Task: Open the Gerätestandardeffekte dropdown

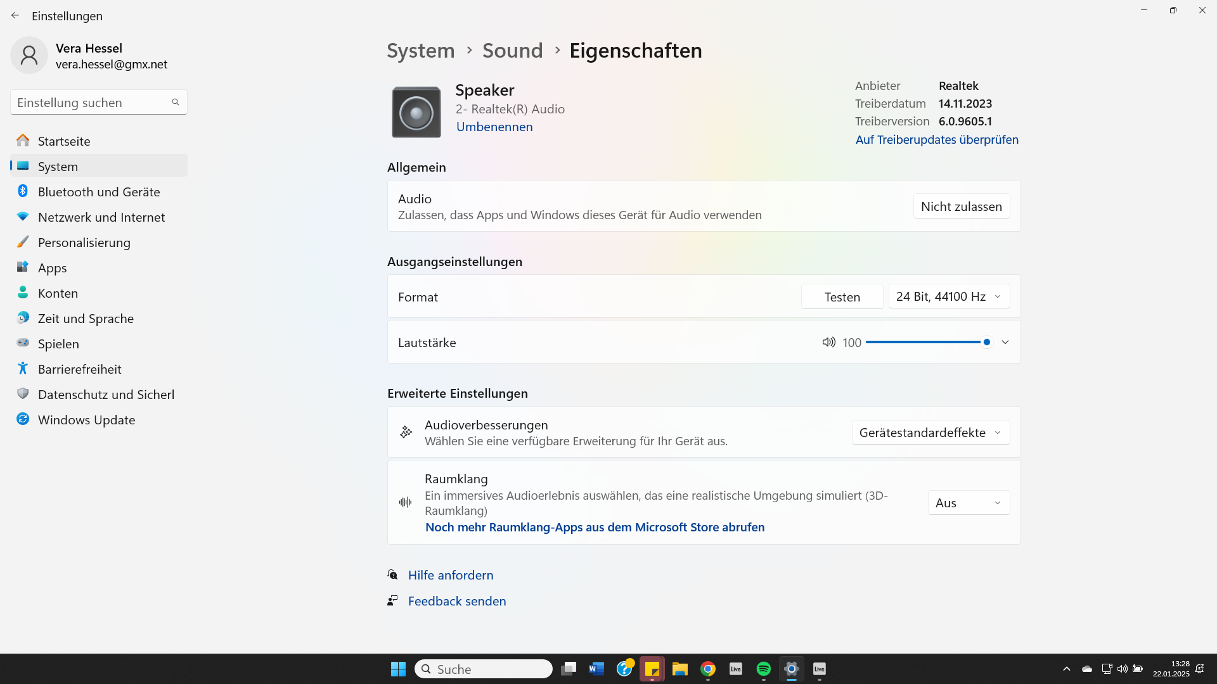Action: click(x=930, y=433)
